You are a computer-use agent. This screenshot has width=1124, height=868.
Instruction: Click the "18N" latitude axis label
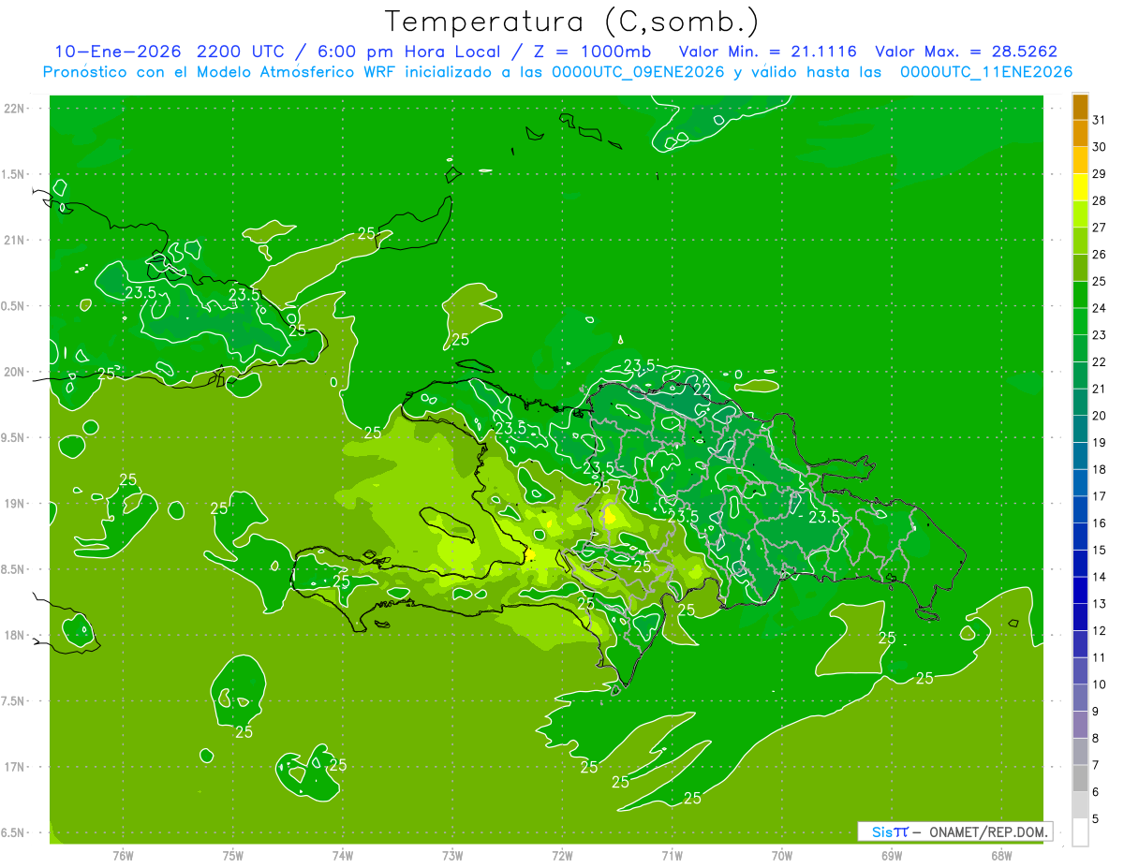pyautogui.click(x=15, y=635)
